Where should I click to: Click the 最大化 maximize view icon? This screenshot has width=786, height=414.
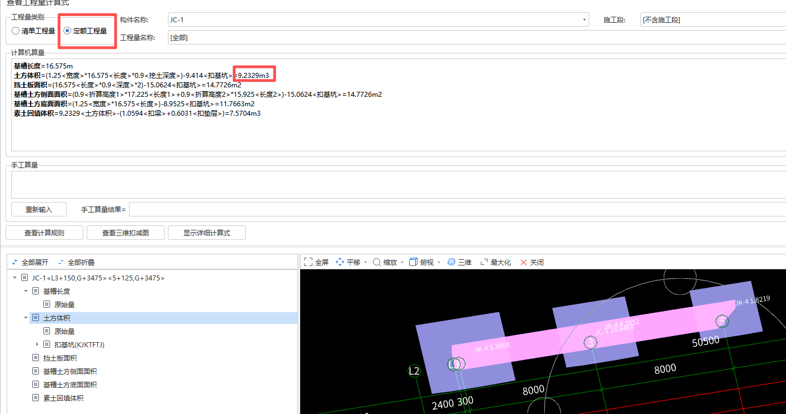(484, 262)
